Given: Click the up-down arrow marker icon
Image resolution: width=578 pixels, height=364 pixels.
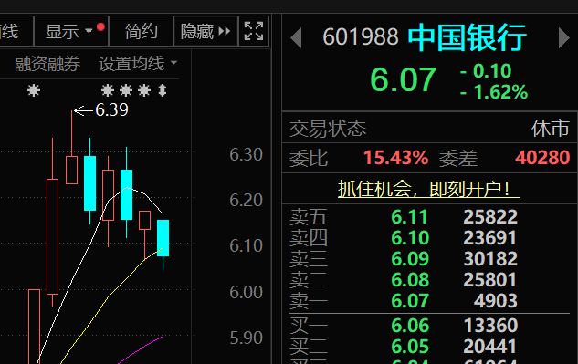Looking at the screenshot, I should point(163,90).
